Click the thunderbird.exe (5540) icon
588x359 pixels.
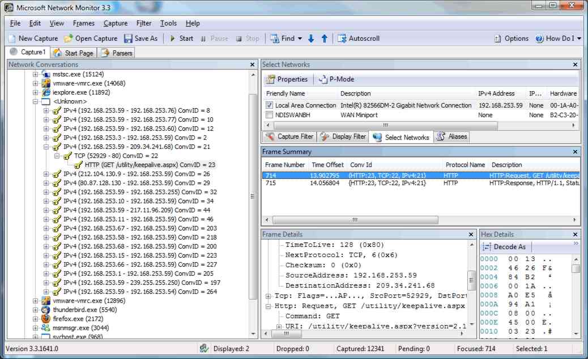coord(46,310)
